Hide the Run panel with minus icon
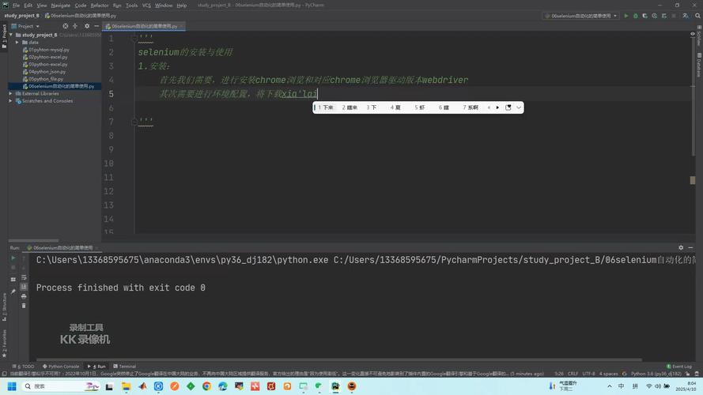The height and width of the screenshot is (395, 703). point(690,247)
